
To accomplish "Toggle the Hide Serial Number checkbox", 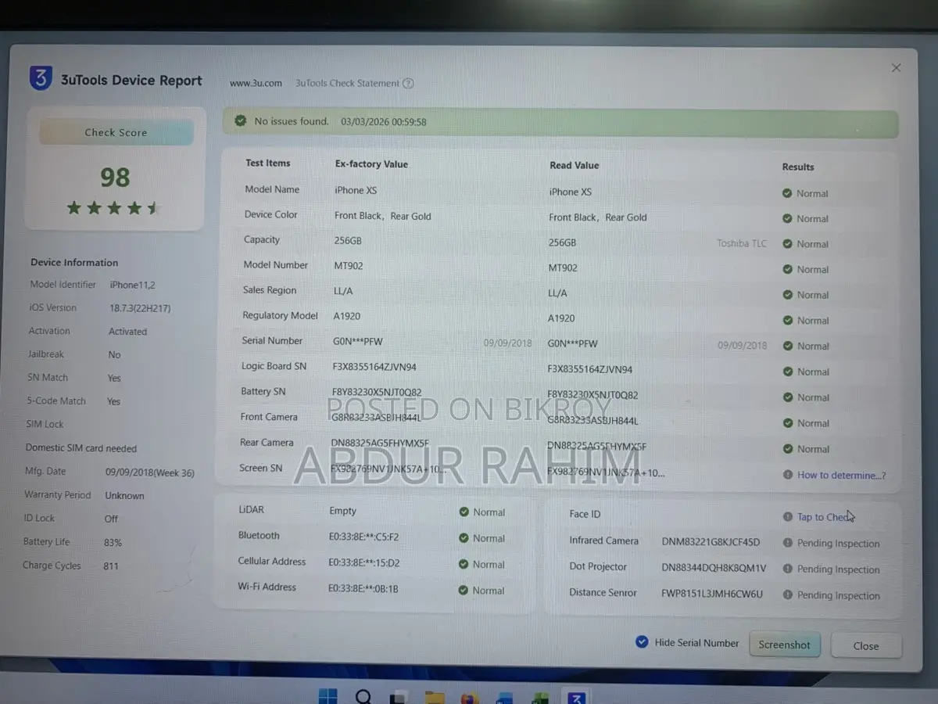I will (x=642, y=641).
